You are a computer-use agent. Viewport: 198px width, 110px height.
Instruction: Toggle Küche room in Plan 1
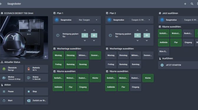pyautogui.click(x=95, y=78)
